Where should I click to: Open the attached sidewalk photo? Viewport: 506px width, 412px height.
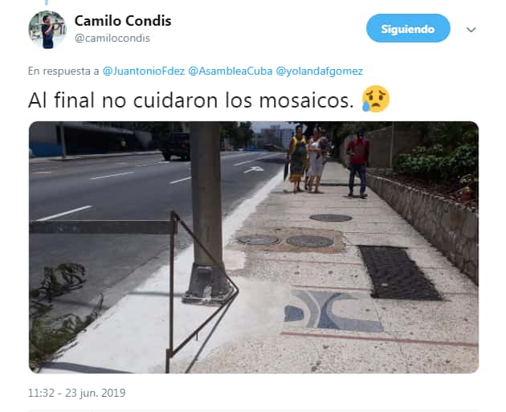click(254, 247)
